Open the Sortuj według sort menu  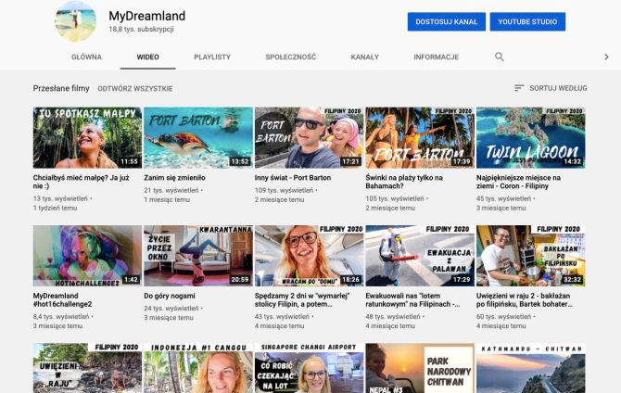551,88
